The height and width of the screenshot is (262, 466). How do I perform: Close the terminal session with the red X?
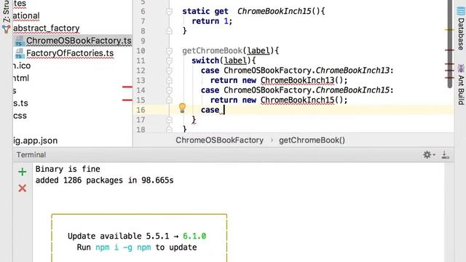(x=23, y=188)
